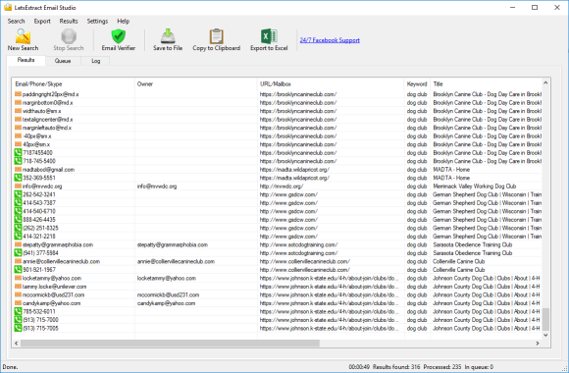
Task: Click the phone icon beside 785-532-6011
Action: click(18, 311)
